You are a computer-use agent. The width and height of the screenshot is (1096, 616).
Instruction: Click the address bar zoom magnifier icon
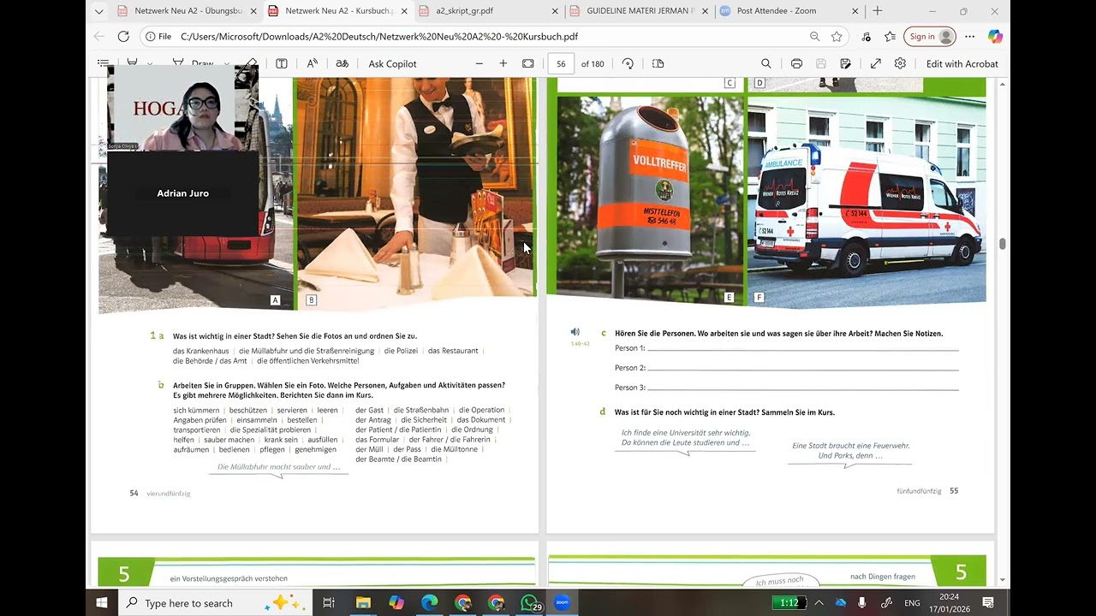click(x=814, y=37)
